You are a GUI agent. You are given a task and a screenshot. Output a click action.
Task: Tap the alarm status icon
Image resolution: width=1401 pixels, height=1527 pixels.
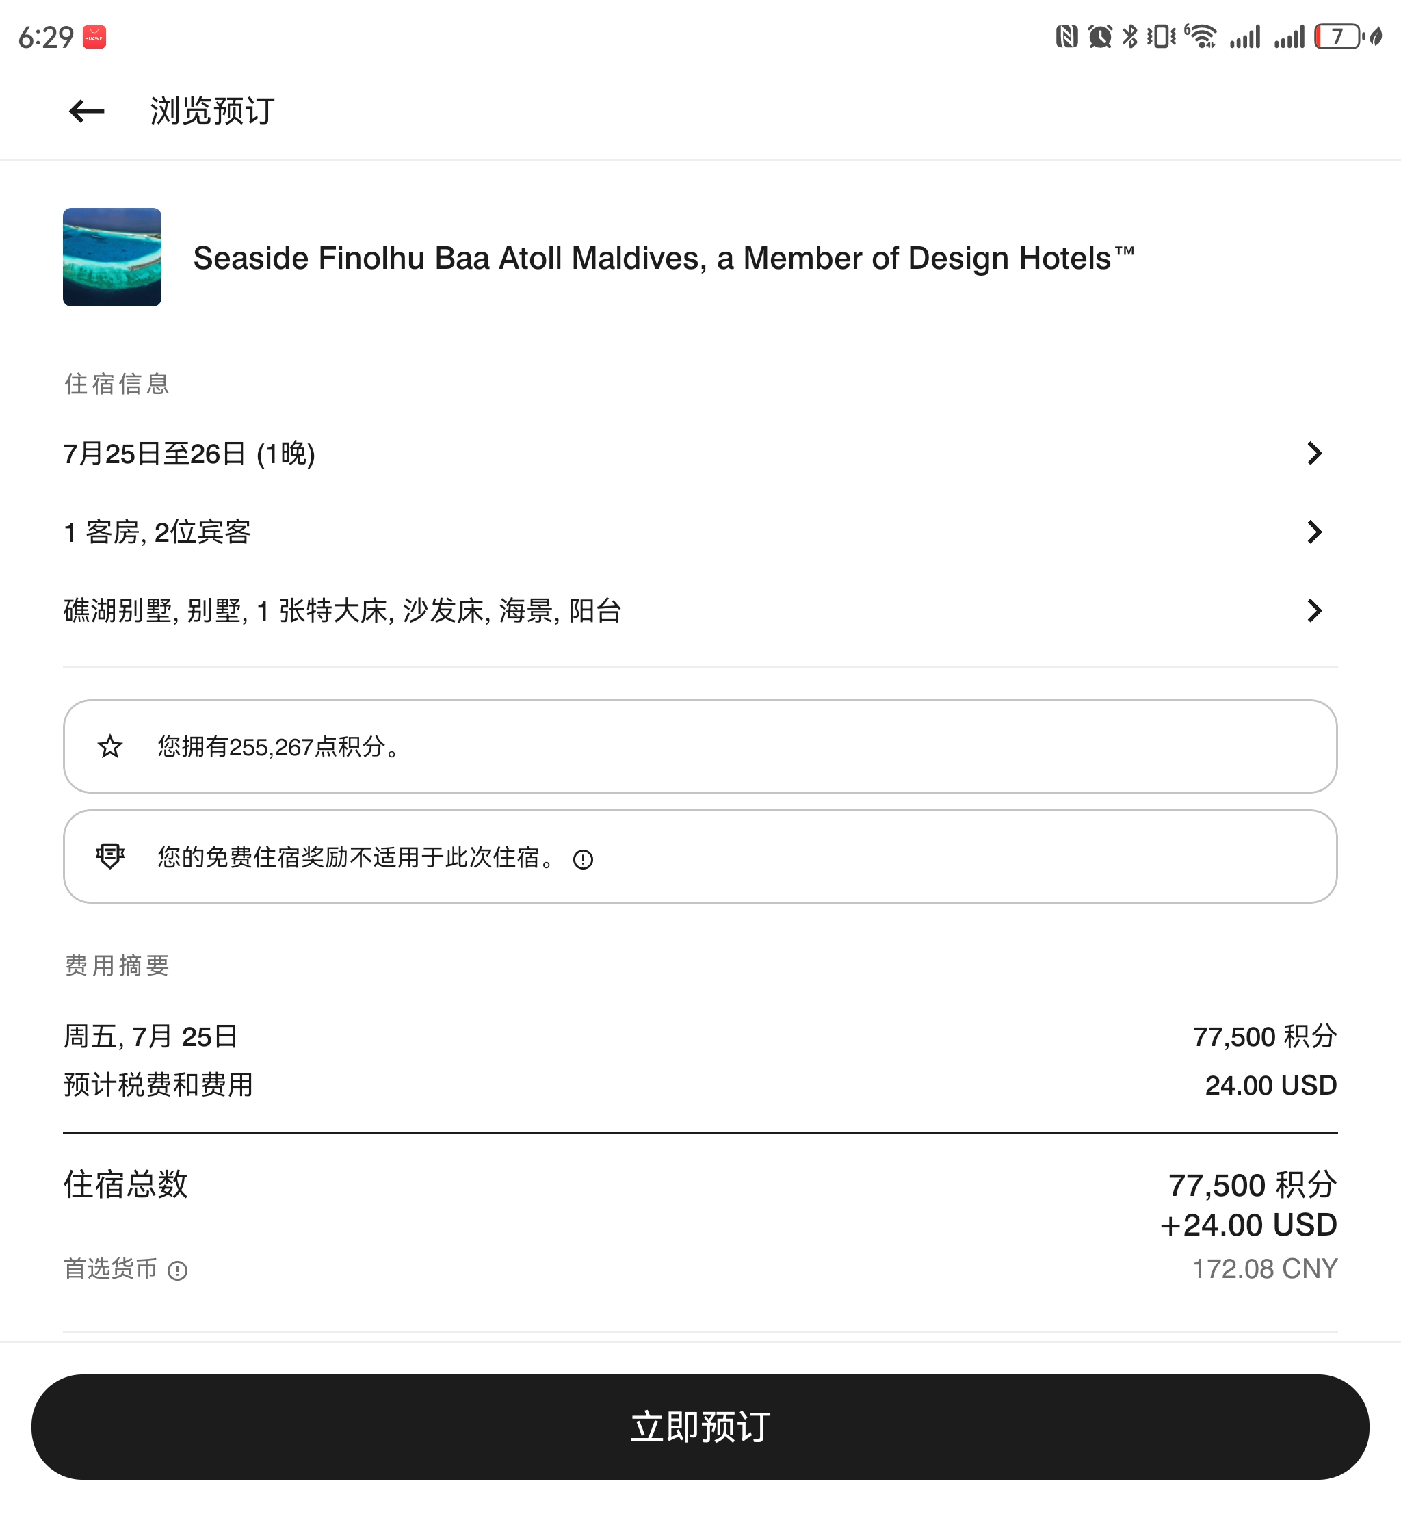(1099, 36)
